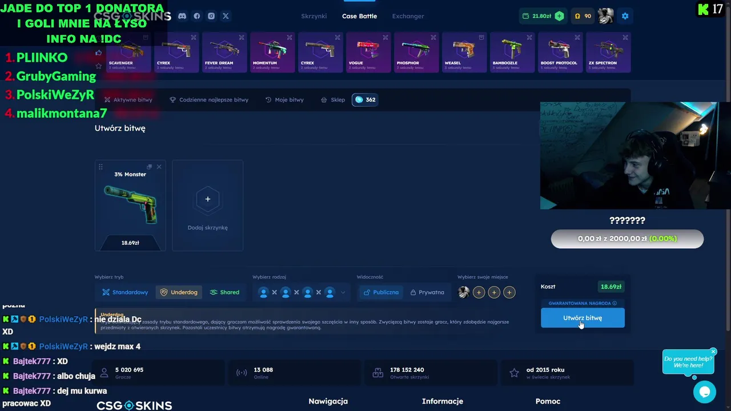Click the star icon beside live drops

pyautogui.click(x=99, y=66)
